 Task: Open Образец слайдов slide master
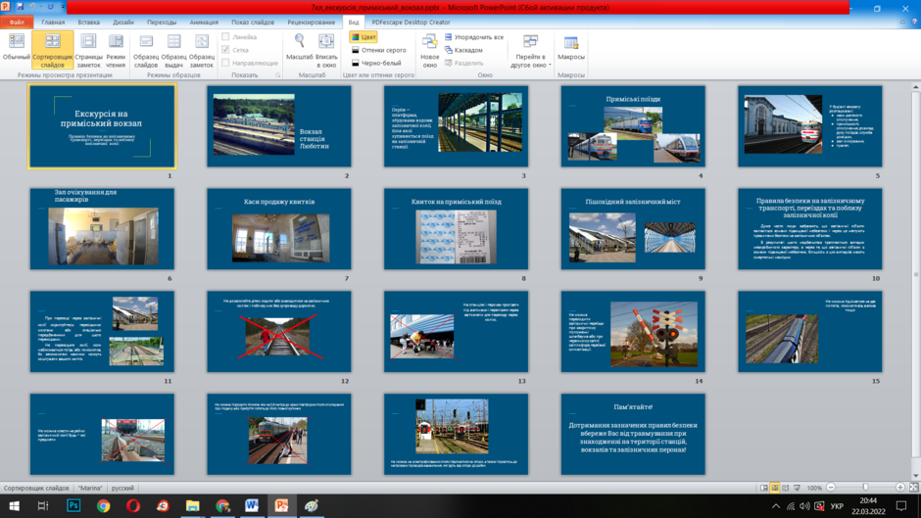pos(146,50)
